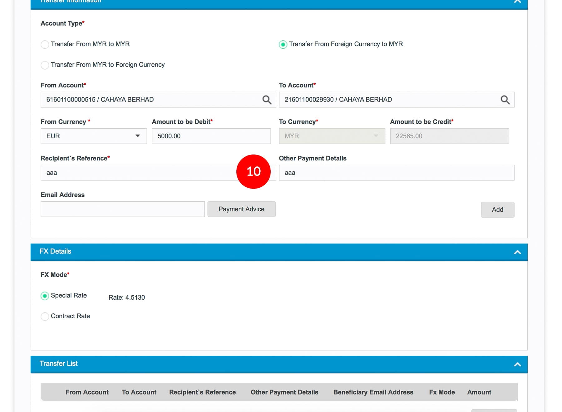Click the Payment Advice button
The image size is (562, 412).
pos(241,209)
